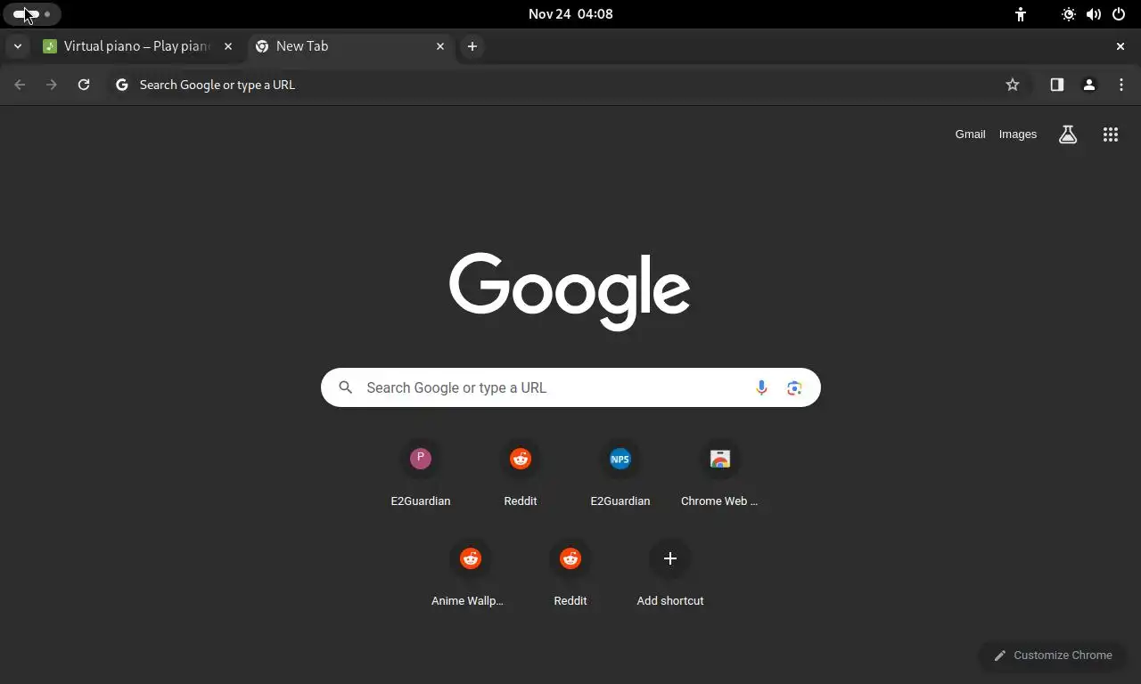
Task: Close the Virtual piano tab
Action: pyautogui.click(x=228, y=46)
